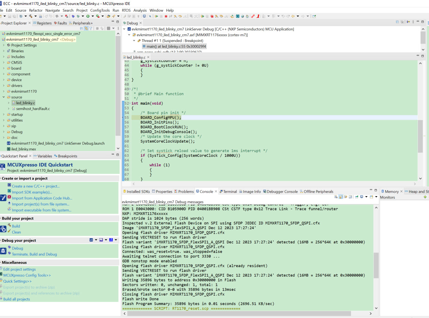Click the red Terminate icon in the toolbar
This screenshot has width=429, height=318.
(166, 16)
